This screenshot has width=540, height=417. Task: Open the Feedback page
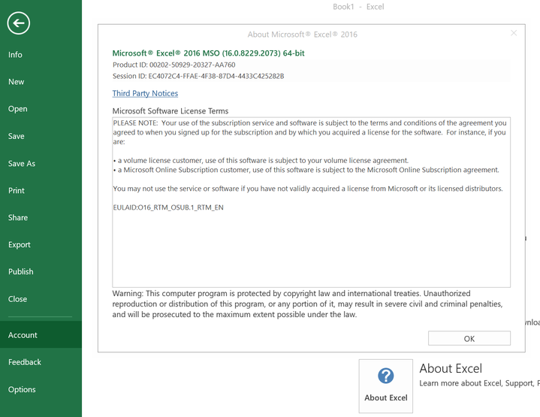(25, 362)
